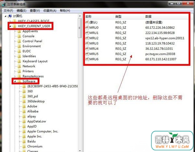Click the Software folder icon

point(19,81)
